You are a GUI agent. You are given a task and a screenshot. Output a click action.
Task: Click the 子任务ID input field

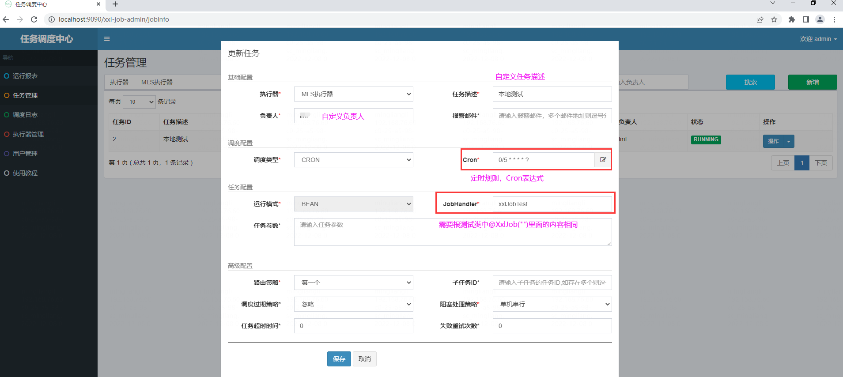(x=552, y=283)
